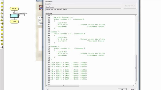Select the Comment bracket icon
Screen dimensions: 161x90
click(x=2, y=47)
